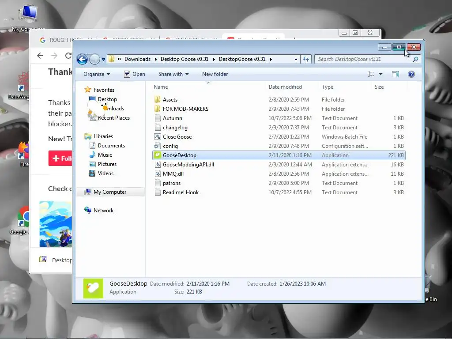Open the recent pages dropdown arrow
Screen dimensions: 452x339
[103, 60]
